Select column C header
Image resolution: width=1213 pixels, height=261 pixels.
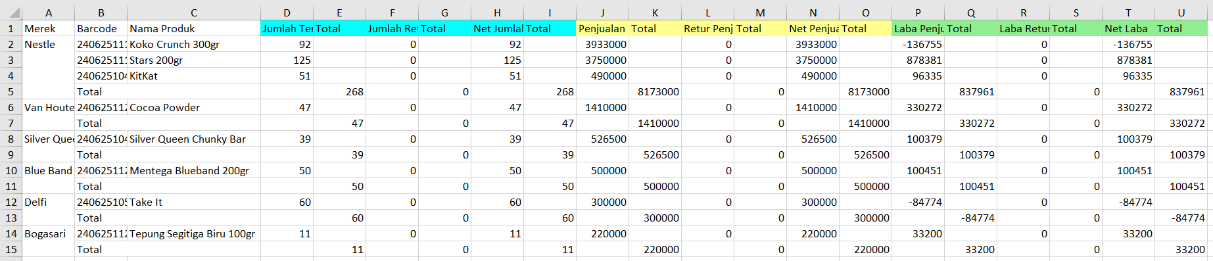[194, 12]
